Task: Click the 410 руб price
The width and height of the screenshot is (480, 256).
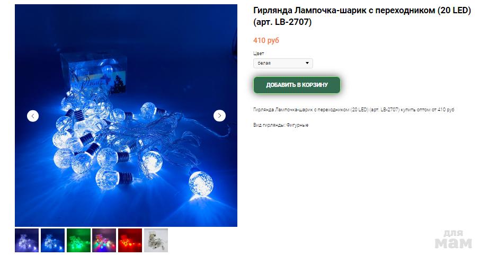Action: tap(266, 40)
